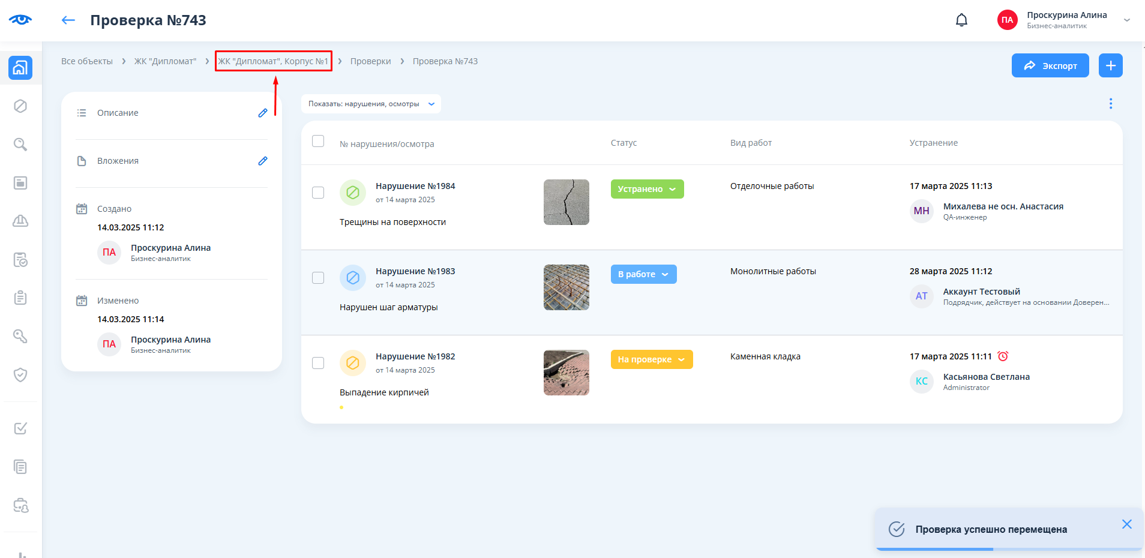Open the search magnifier in left sidebar
Image resolution: width=1145 pixels, height=558 pixels.
20,145
